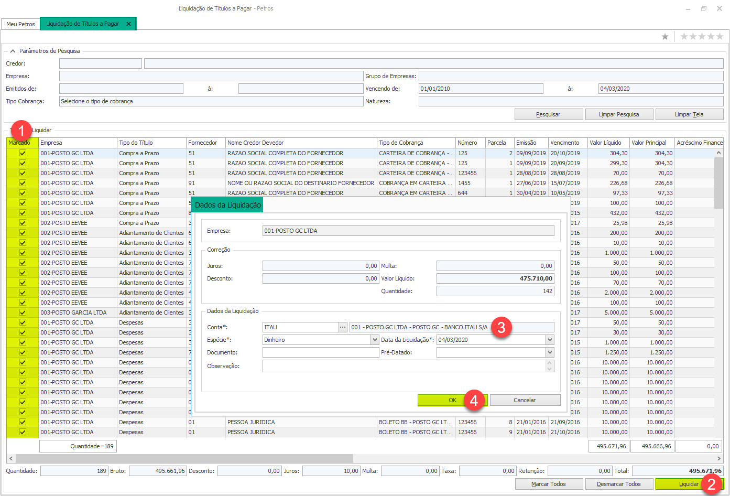The height and width of the screenshot is (496, 730).
Task: Click the horizontal scrollbar left arrow
Action: 11,458
